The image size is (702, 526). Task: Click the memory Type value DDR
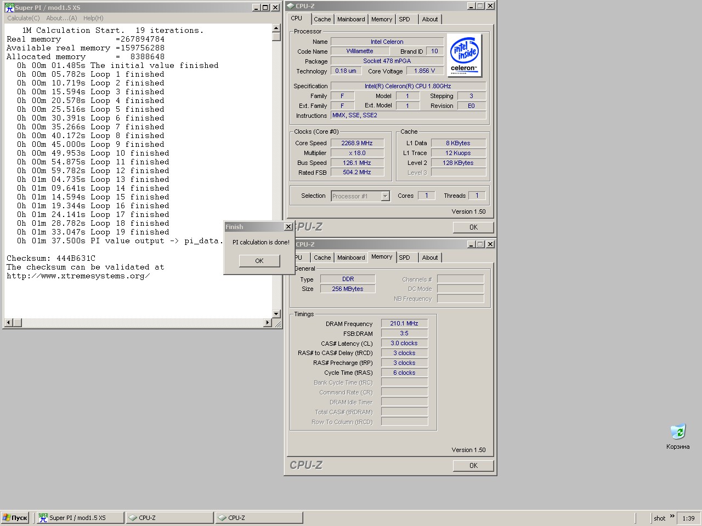click(x=348, y=279)
